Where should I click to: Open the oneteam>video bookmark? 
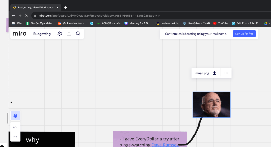pos(168,23)
